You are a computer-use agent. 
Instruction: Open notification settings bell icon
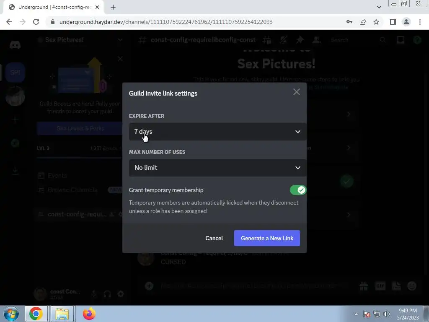(284, 40)
